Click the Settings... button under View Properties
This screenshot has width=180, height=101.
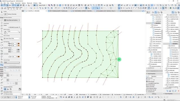tap(154, 94)
